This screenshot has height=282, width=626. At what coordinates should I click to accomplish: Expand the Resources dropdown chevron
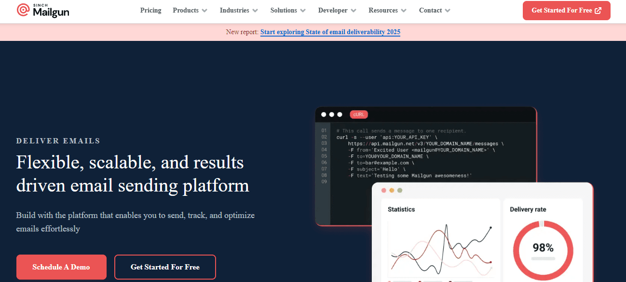point(404,11)
